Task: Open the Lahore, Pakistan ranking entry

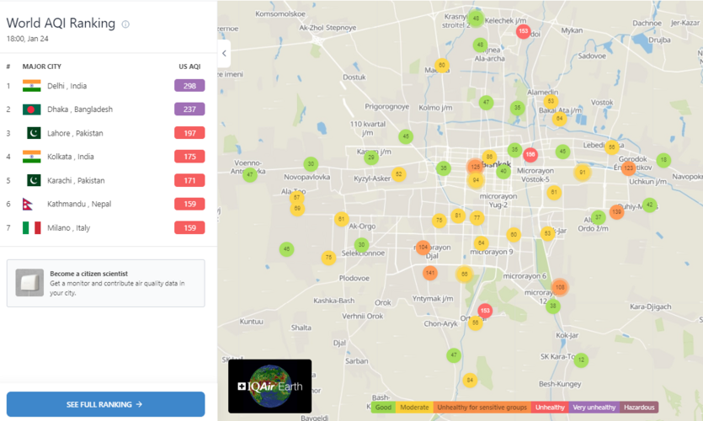Action: [x=75, y=133]
